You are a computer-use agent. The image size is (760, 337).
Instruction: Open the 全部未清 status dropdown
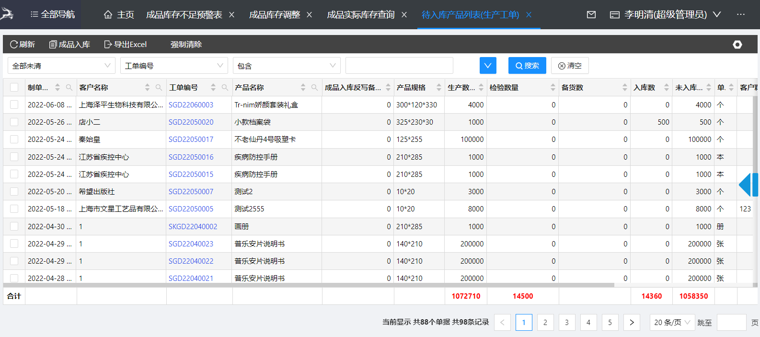click(x=61, y=66)
